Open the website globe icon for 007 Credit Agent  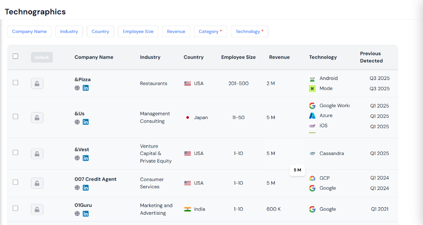pyautogui.click(x=77, y=187)
